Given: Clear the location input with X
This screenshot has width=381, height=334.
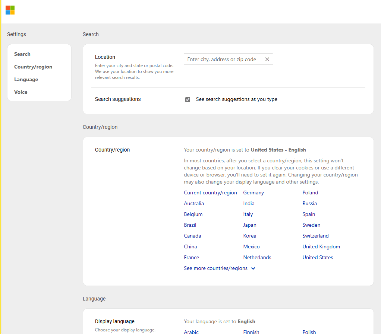Looking at the screenshot, I should pyautogui.click(x=267, y=59).
